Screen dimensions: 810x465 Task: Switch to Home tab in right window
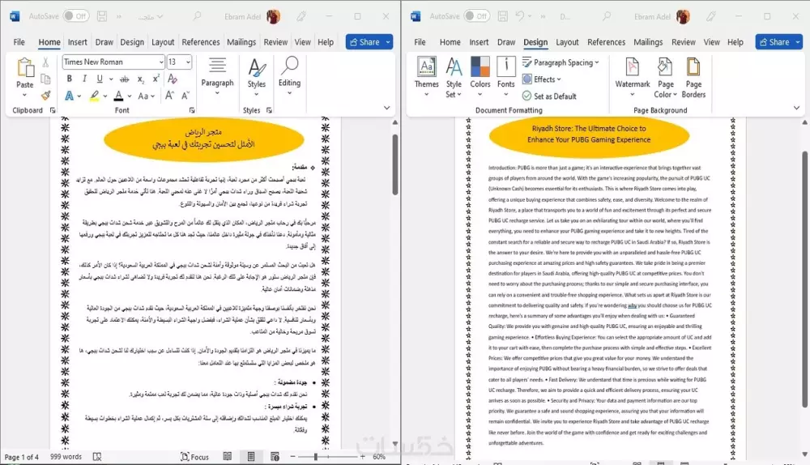click(x=450, y=42)
